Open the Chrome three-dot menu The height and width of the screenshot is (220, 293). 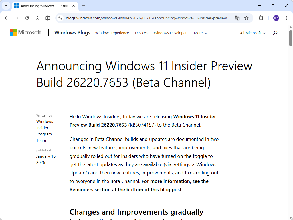click(286, 18)
